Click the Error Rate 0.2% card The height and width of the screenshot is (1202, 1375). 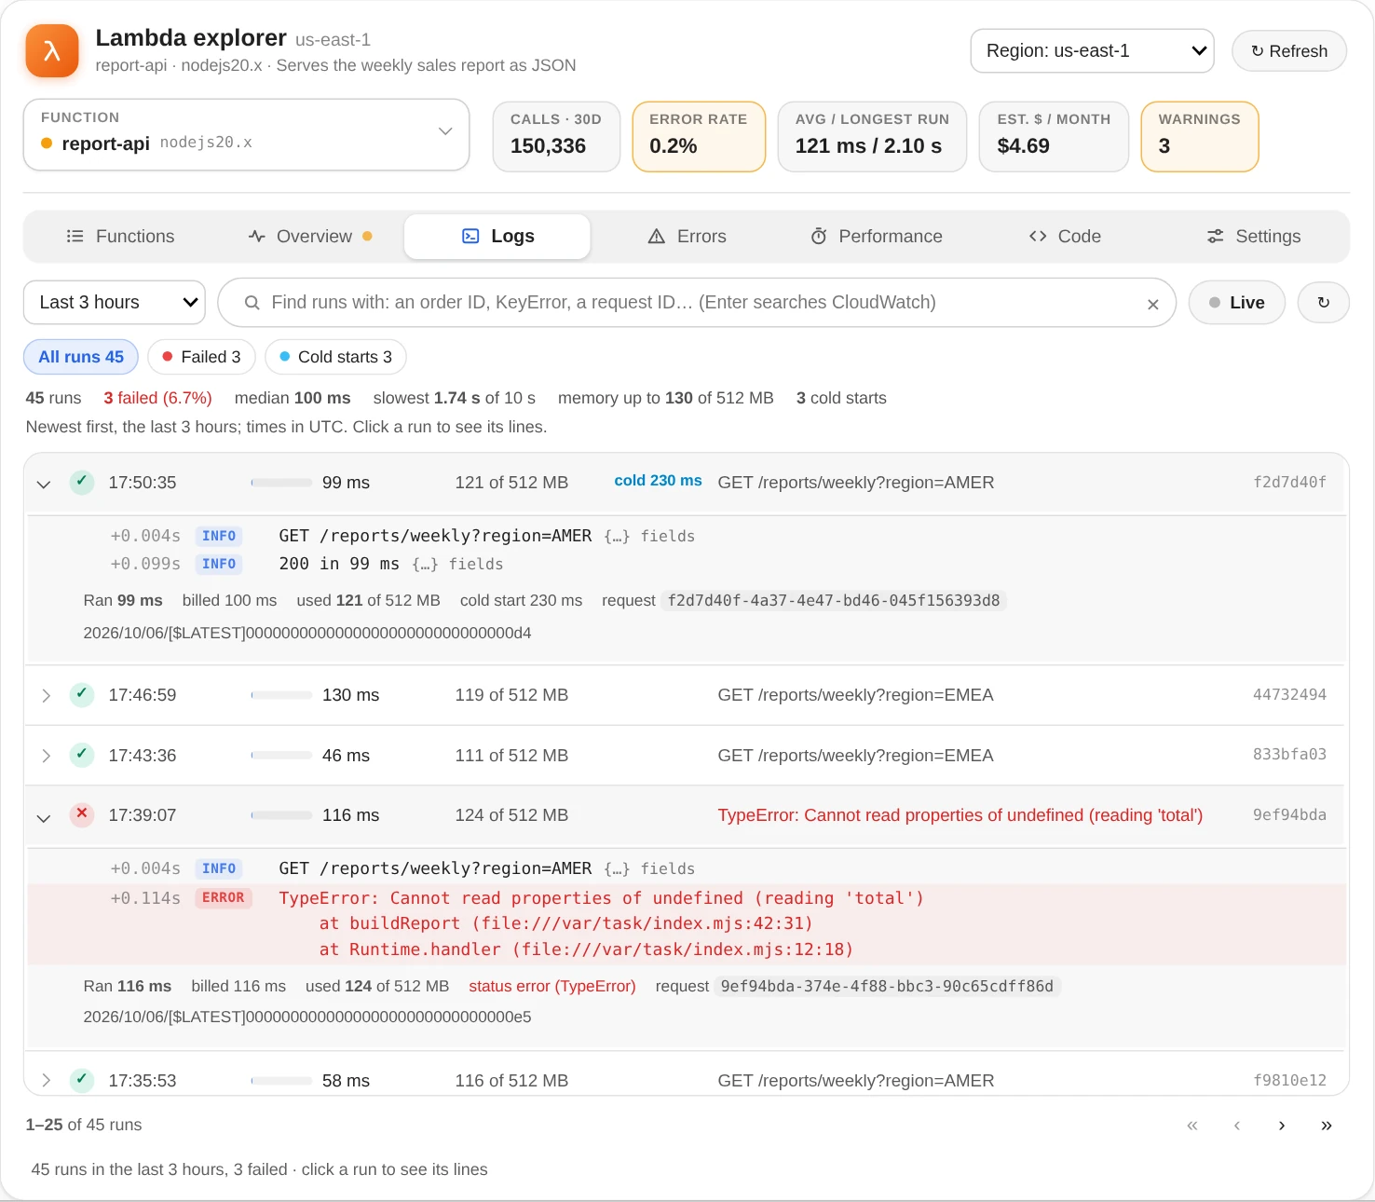tap(699, 136)
